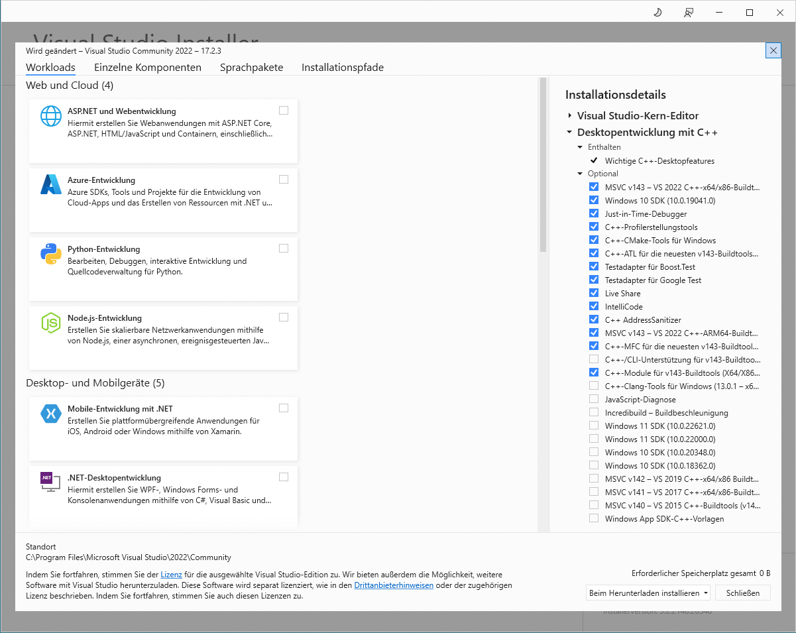Image resolution: width=796 pixels, height=633 pixels.
Task: Open the Lizenz link
Action: pyautogui.click(x=171, y=575)
